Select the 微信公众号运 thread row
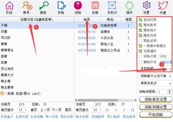Screen dimensions: 173x122 click(105, 50)
